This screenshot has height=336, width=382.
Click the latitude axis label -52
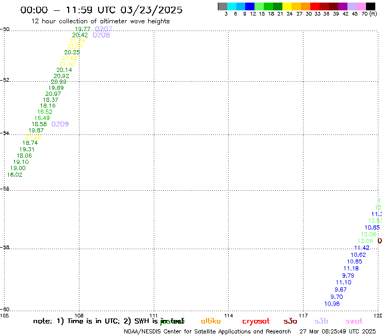(5, 80)
